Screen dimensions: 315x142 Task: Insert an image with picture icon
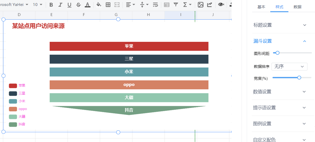pyautogui.click(x=201, y=5)
